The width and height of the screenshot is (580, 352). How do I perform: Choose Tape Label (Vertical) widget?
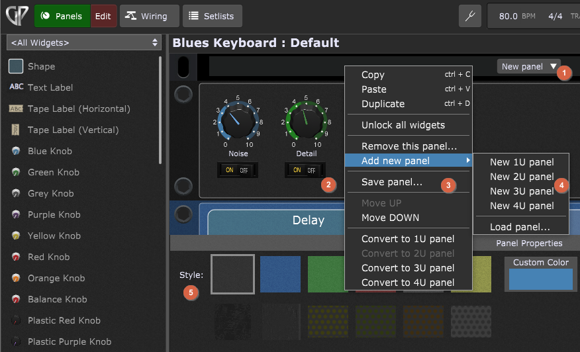(x=64, y=130)
